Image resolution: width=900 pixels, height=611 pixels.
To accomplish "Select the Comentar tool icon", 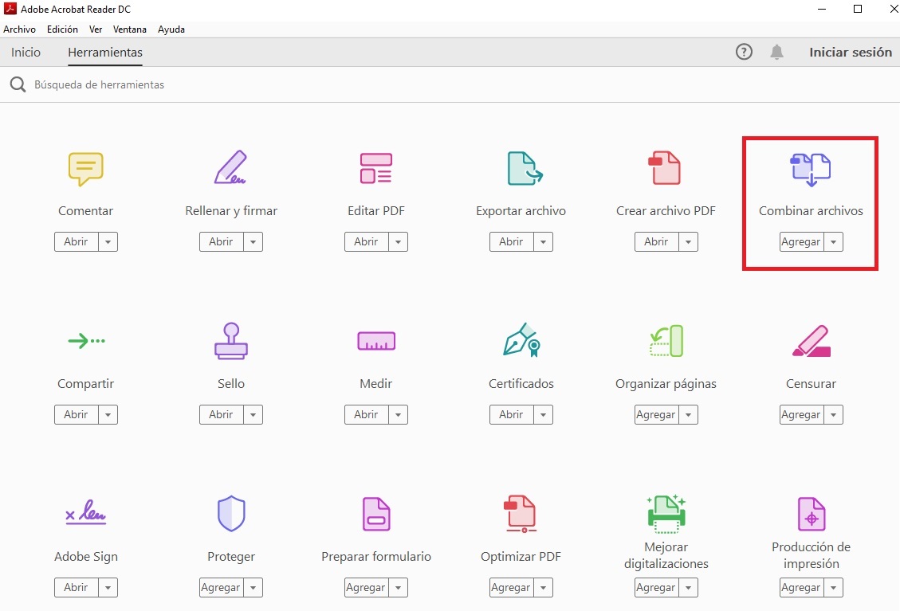I will coord(85,169).
